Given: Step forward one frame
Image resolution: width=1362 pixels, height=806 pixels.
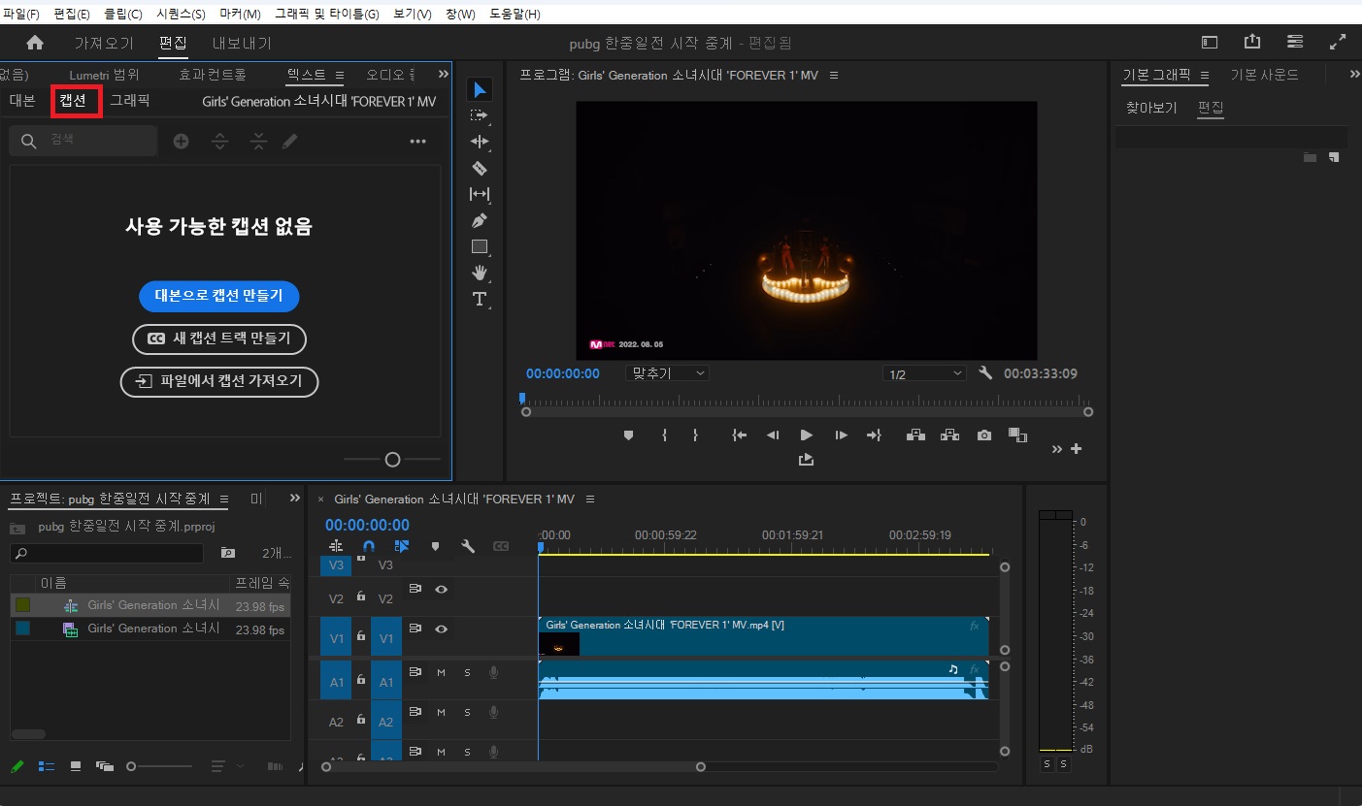Looking at the screenshot, I should 841,435.
